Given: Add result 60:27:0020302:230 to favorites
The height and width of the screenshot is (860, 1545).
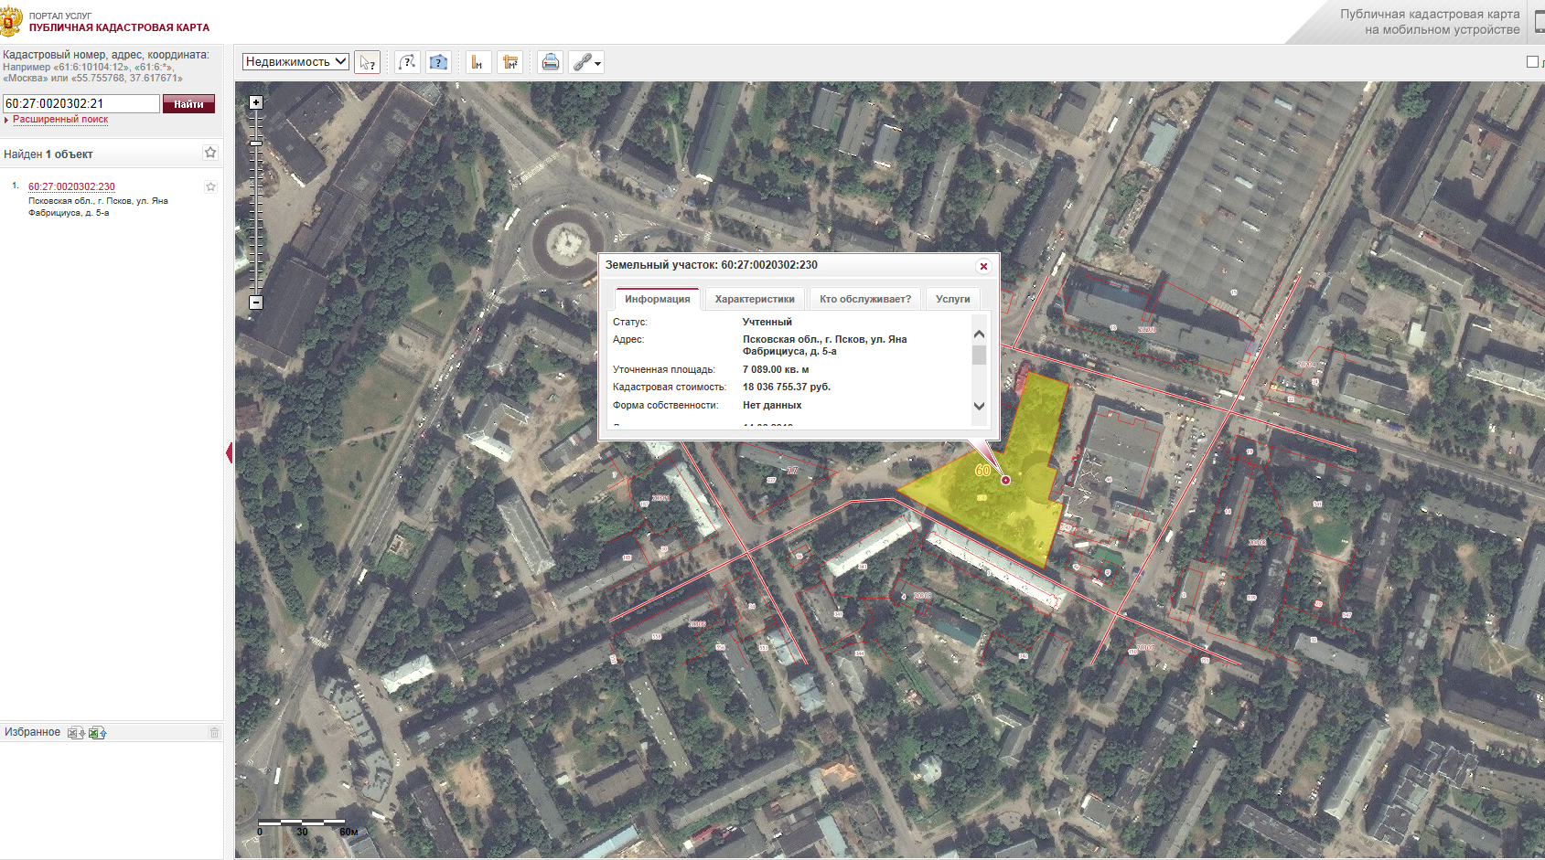Looking at the screenshot, I should click(x=210, y=186).
